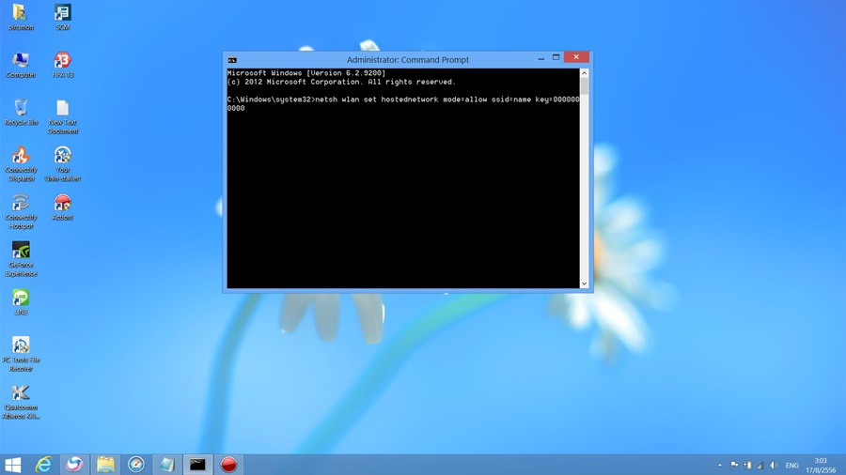Open the SGM desktop shortcut
This screenshot has height=475, width=846.
coord(63,17)
